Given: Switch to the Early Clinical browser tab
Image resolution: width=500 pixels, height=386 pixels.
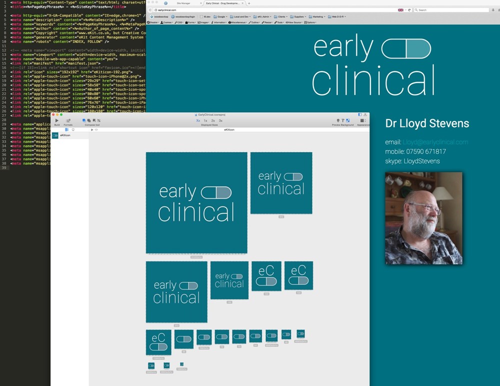Looking at the screenshot, I should (222, 3).
